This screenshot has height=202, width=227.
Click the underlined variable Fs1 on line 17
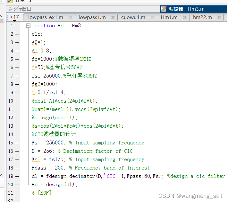pos(36,160)
